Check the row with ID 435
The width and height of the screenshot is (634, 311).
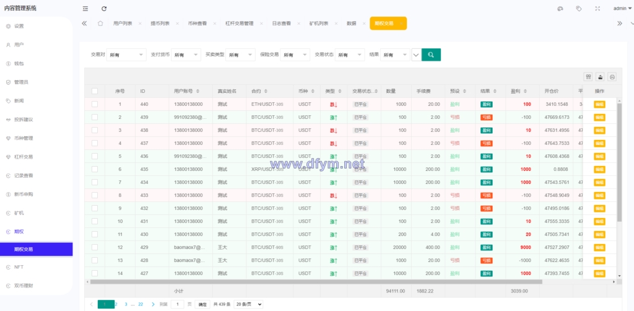[x=95, y=169]
